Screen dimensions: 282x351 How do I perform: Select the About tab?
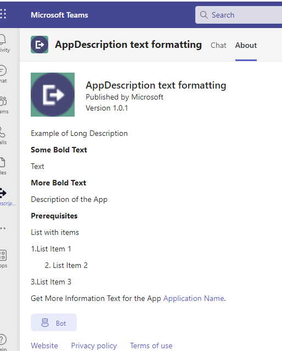(x=246, y=45)
